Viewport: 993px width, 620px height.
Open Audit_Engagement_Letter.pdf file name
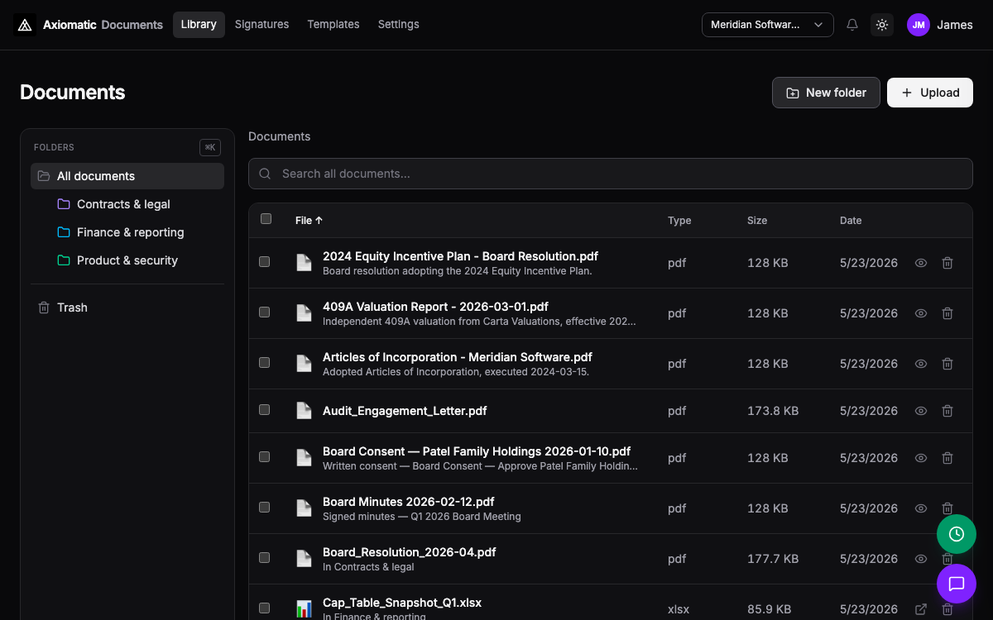point(405,411)
